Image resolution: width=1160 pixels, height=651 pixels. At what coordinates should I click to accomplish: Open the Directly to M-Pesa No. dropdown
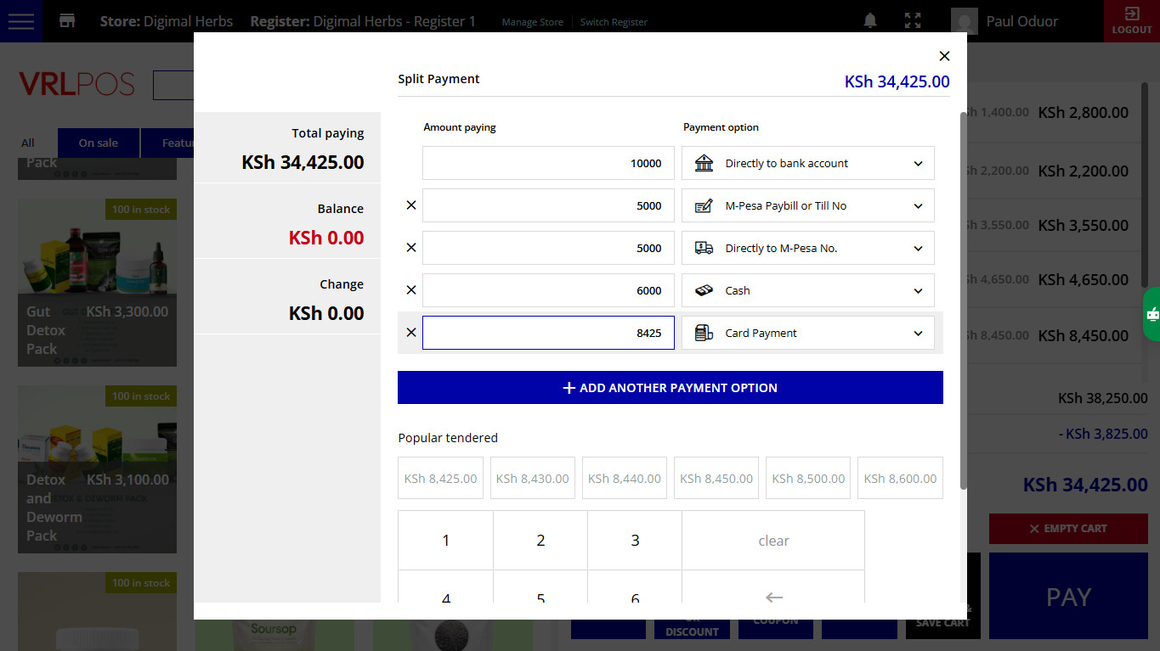click(x=807, y=248)
